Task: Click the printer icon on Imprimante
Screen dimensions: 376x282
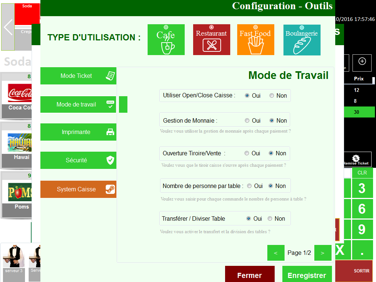Action: tap(110, 132)
